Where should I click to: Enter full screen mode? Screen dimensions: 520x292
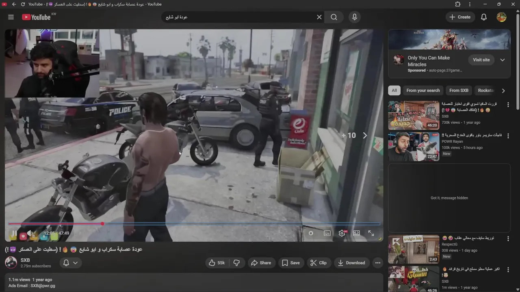[x=371, y=233]
